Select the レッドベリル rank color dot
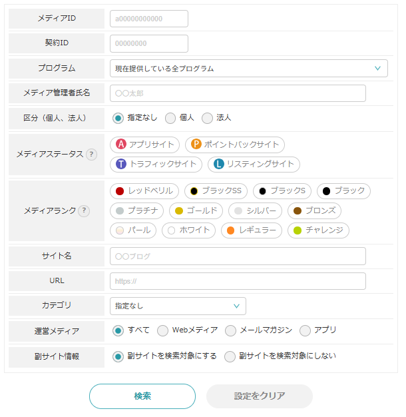The width and height of the screenshot is (406, 417). tap(120, 191)
